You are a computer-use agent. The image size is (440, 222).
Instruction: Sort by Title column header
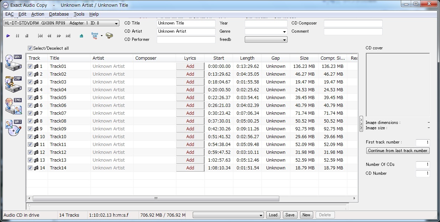coord(69,58)
